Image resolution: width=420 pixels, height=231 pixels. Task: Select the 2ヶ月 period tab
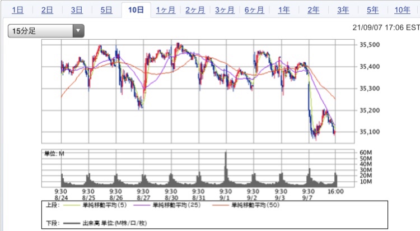[195, 10]
